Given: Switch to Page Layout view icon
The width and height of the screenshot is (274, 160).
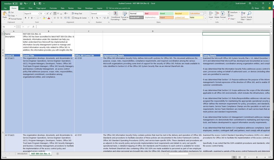Looking at the screenshot, I should coord(240,157).
